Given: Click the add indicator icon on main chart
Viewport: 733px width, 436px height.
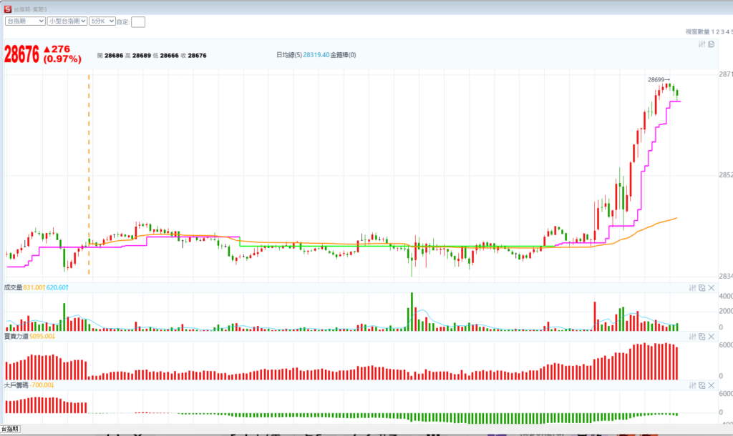Looking at the screenshot, I should (x=711, y=44).
